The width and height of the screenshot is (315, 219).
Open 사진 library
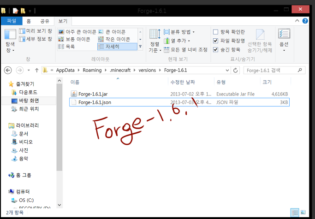tap(20, 150)
